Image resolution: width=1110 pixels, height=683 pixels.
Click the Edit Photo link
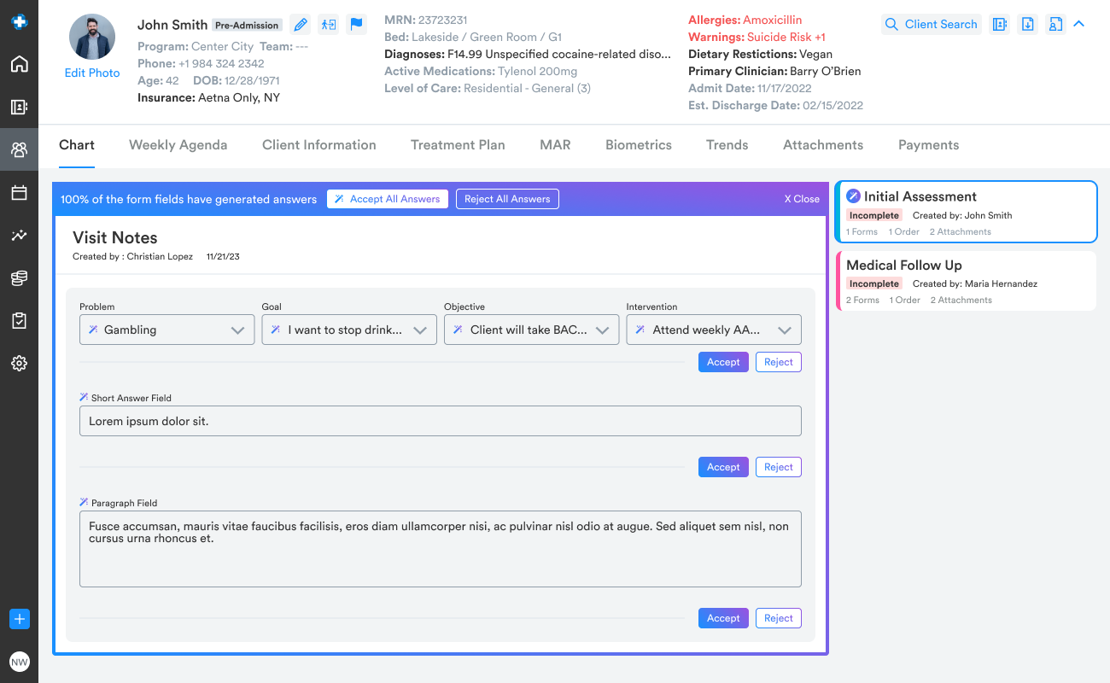[x=92, y=73]
